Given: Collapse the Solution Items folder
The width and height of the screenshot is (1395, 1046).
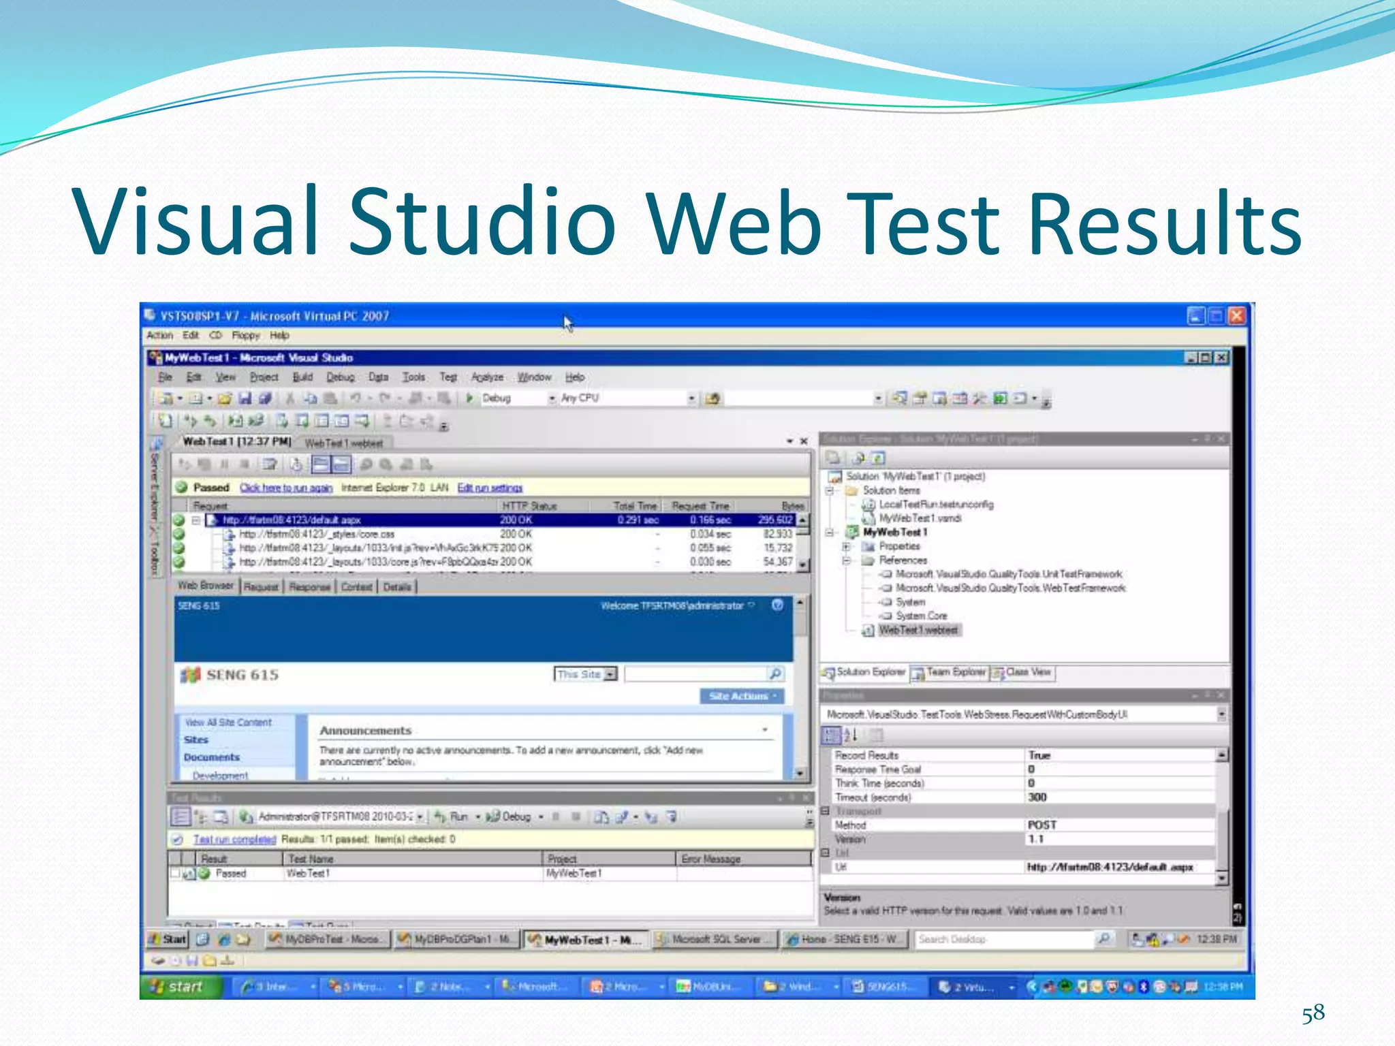Looking at the screenshot, I should pyautogui.click(x=830, y=490).
